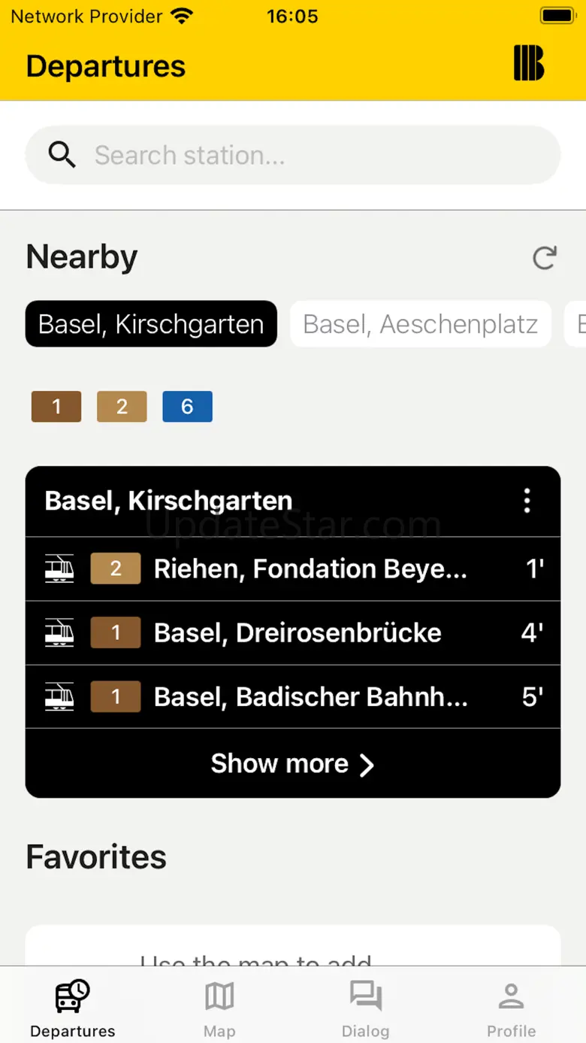Refresh nearby stations list

point(544,258)
